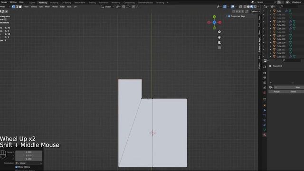Open the World properties tab icon
Viewport: 304px width, 171px height.
265,93
